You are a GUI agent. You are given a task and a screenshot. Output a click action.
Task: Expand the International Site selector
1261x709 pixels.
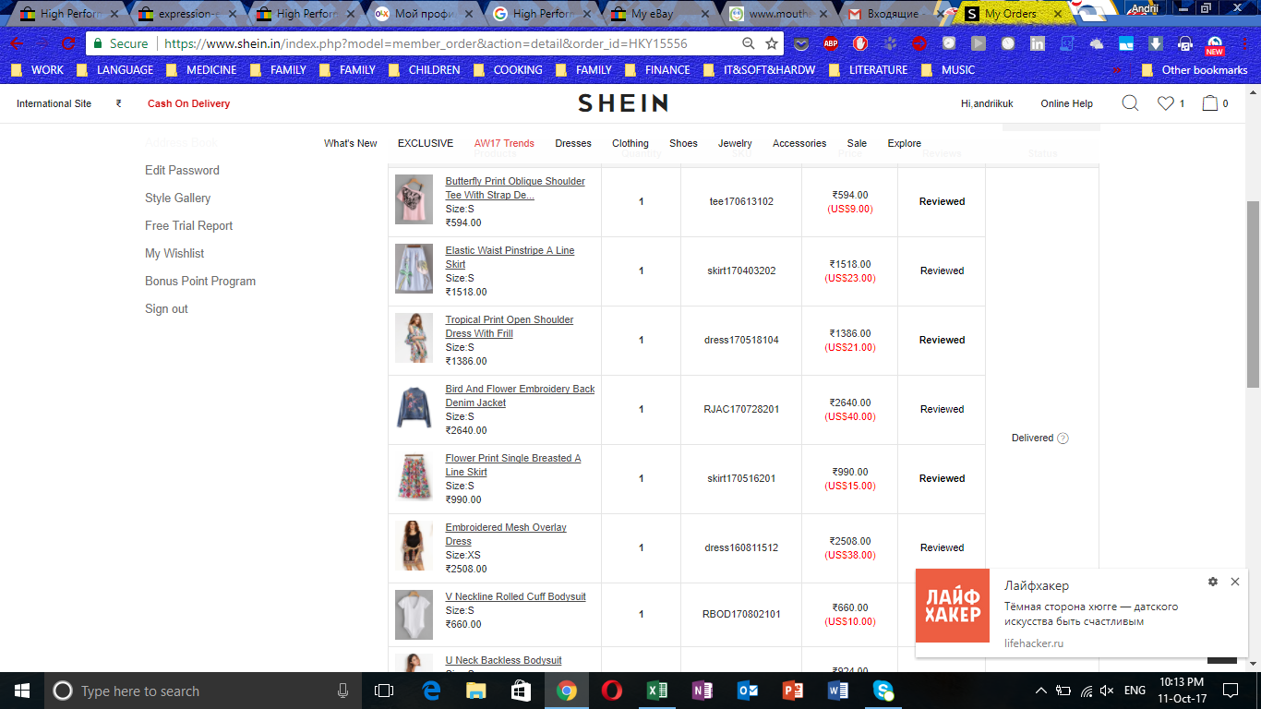pyautogui.click(x=54, y=103)
